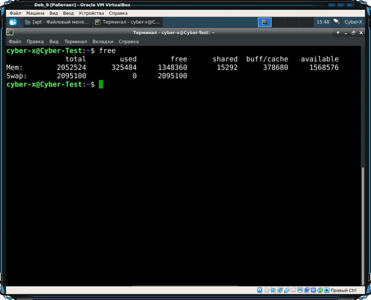The width and height of the screenshot is (371, 300).
Task: Open VirtualBox Машина menu
Action: tap(35, 13)
